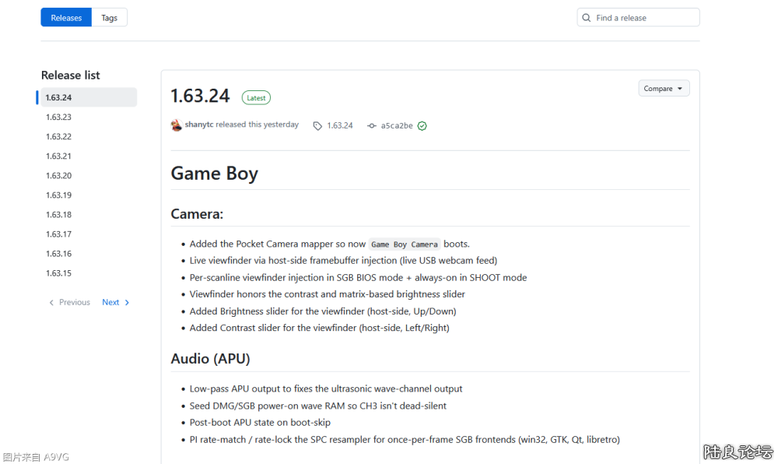Click the 'Per-scanline viewfinder injection' bullet
Viewport: 778px width, 464px height.
[358, 277]
